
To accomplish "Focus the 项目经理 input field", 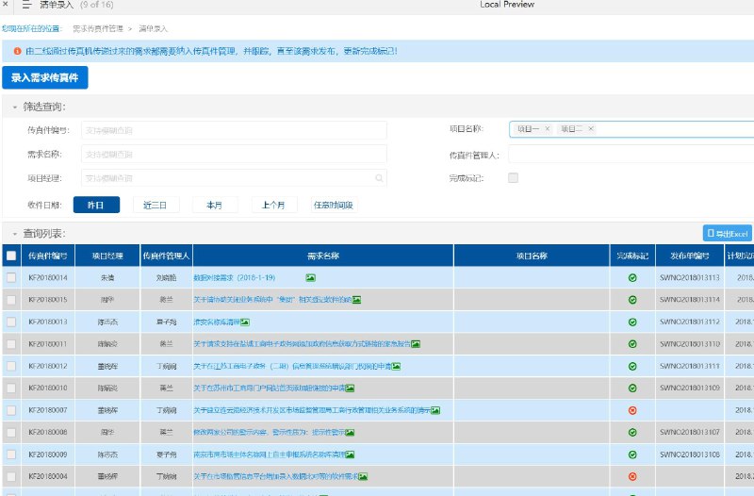I will tap(234, 178).
